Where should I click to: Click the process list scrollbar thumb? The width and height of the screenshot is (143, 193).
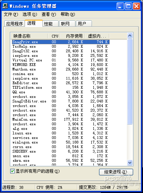[x=130, y=81]
